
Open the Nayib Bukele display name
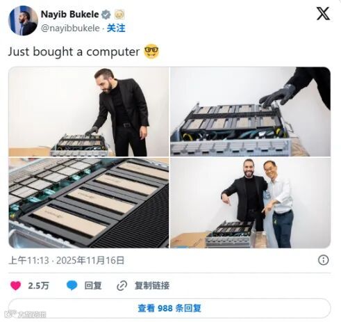69,15
